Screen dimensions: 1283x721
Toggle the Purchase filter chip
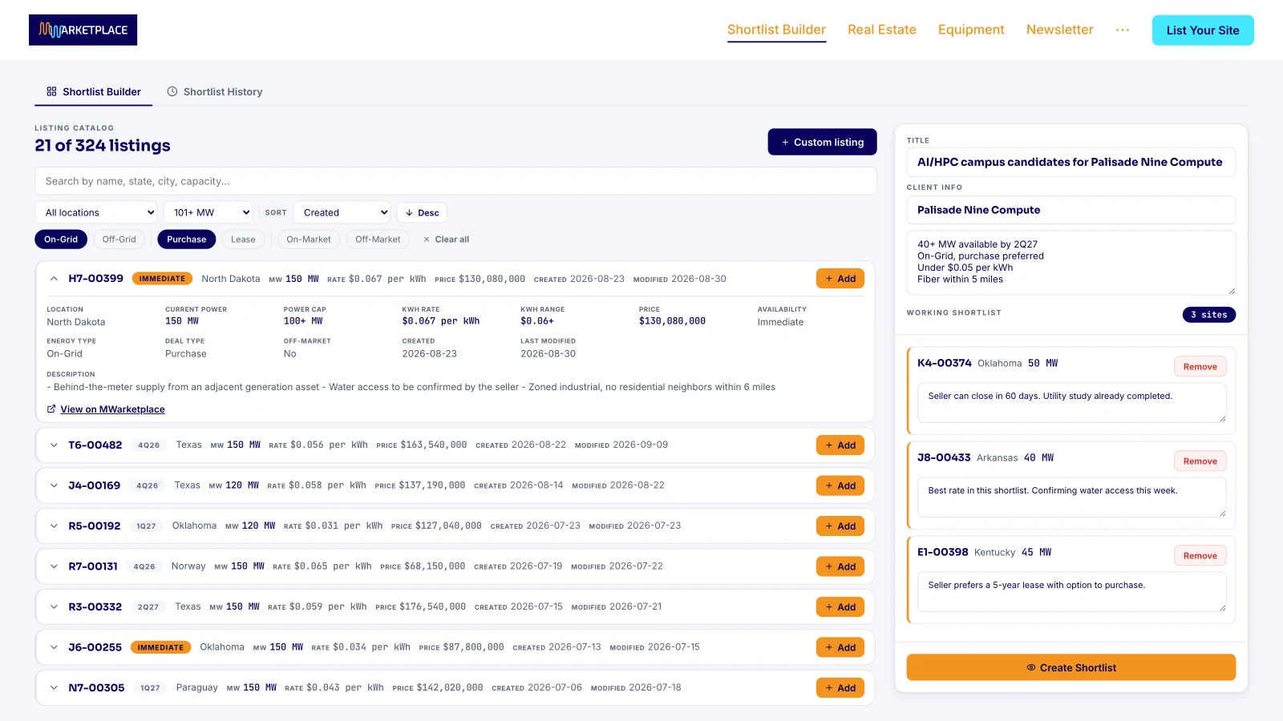[187, 240]
